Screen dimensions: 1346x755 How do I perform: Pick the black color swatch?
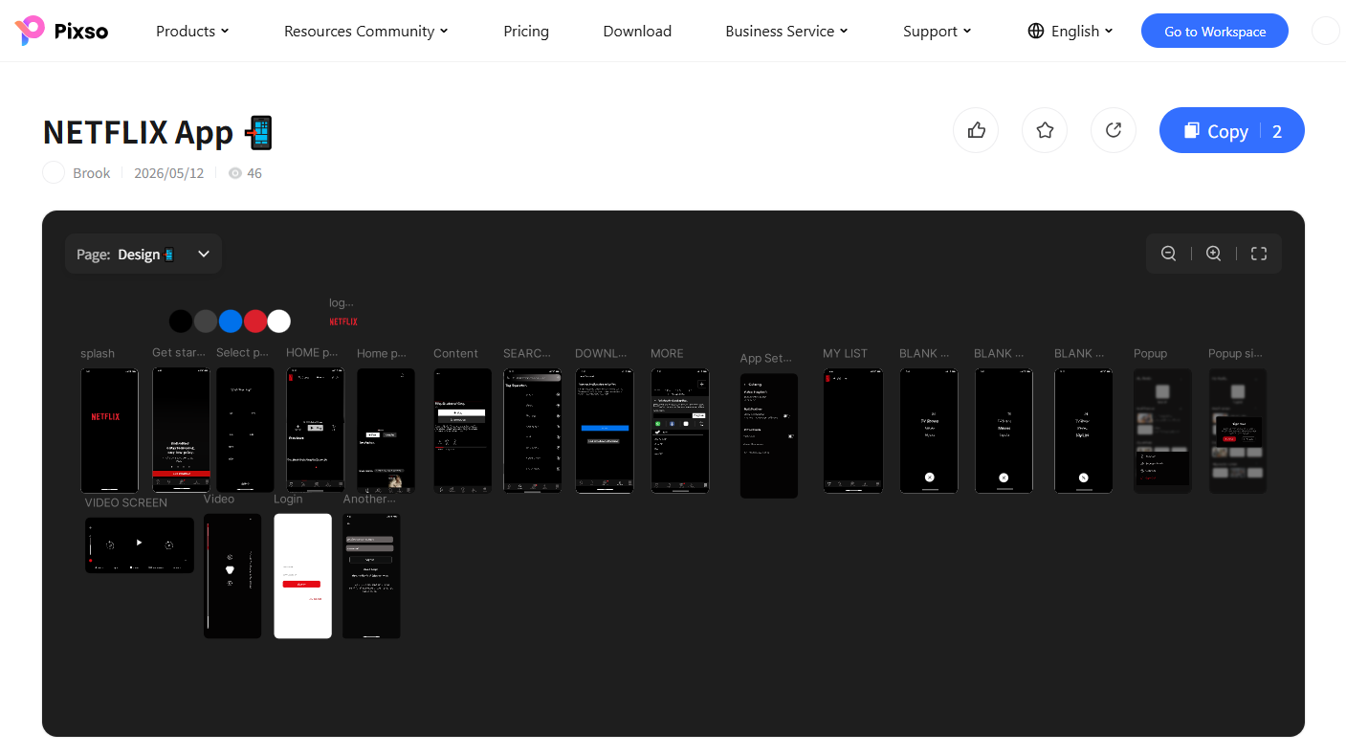(181, 321)
